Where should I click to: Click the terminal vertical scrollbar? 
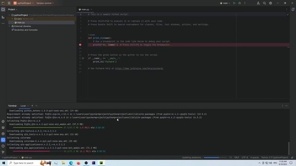click(x=289, y=148)
